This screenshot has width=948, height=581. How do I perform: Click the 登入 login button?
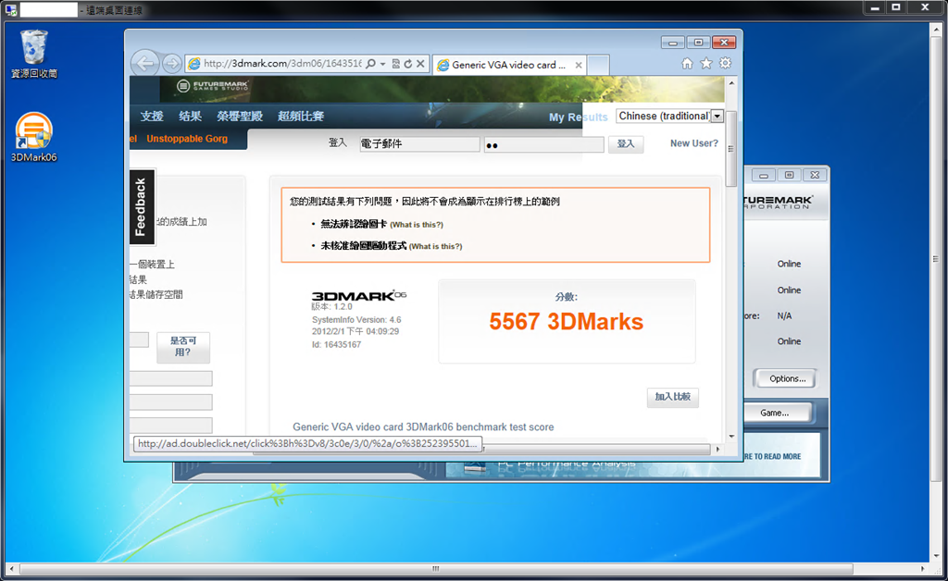coord(626,143)
